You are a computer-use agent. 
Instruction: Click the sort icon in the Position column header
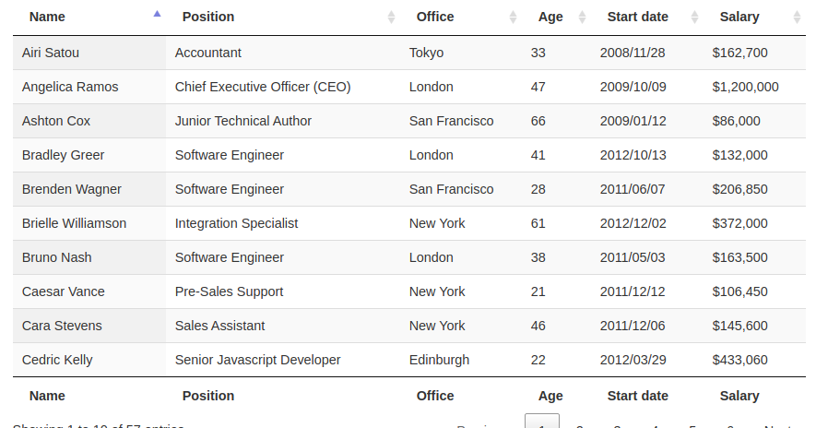click(x=391, y=17)
